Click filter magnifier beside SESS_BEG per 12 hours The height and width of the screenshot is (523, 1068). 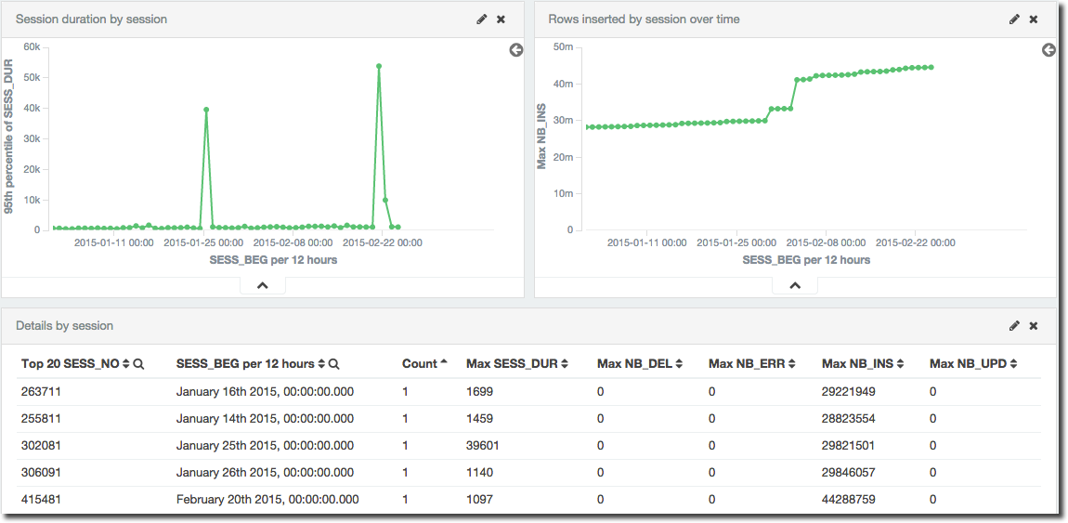pyautogui.click(x=333, y=364)
